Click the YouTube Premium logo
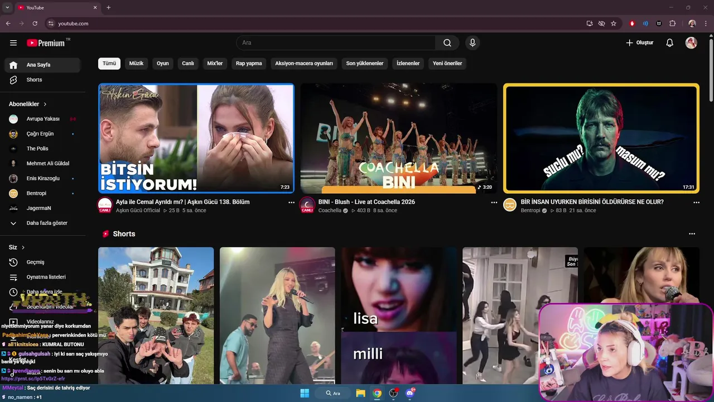 click(x=46, y=43)
